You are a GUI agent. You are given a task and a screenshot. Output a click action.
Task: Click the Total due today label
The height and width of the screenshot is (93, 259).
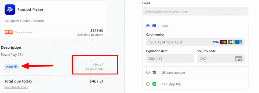[x=18, y=81]
